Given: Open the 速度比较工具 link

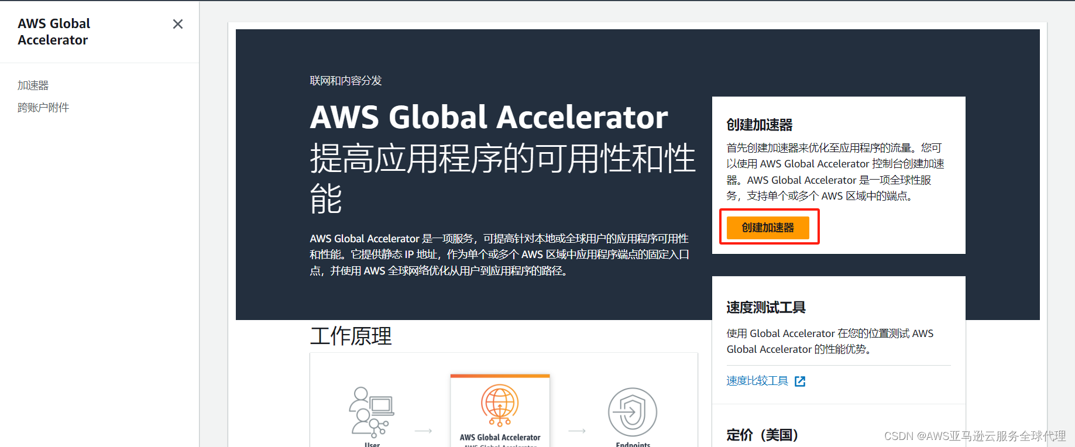Looking at the screenshot, I should click(757, 381).
